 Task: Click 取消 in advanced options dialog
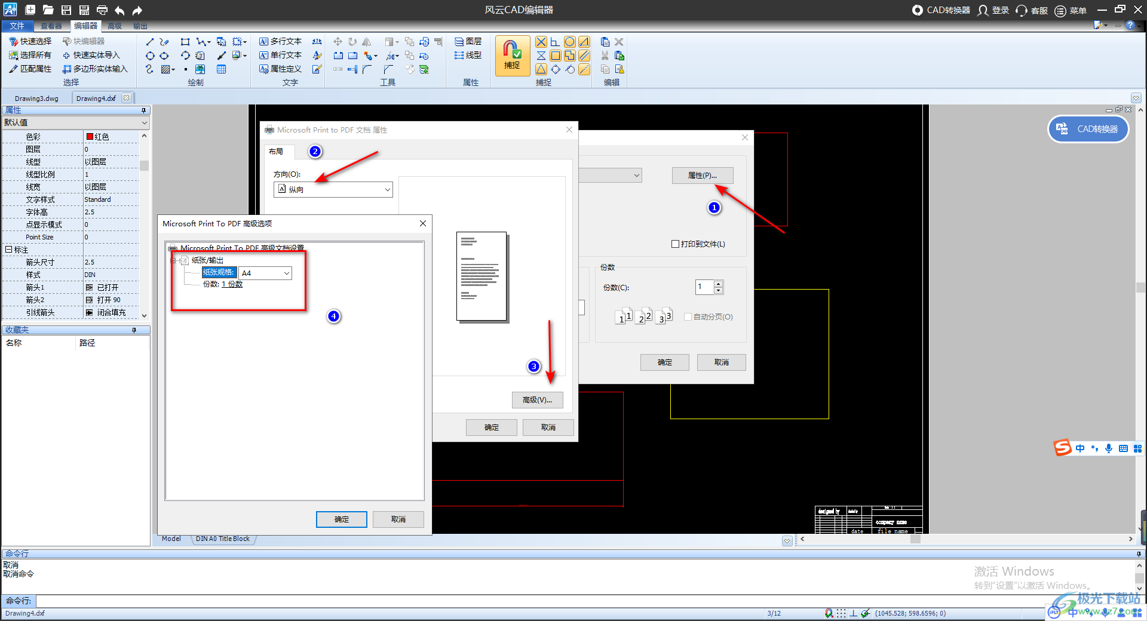[x=398, y=519]
